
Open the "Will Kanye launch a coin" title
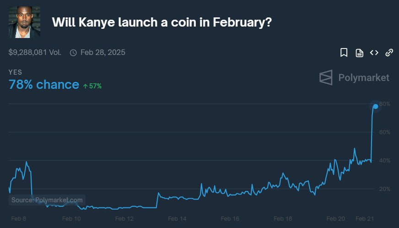(162, 22)
